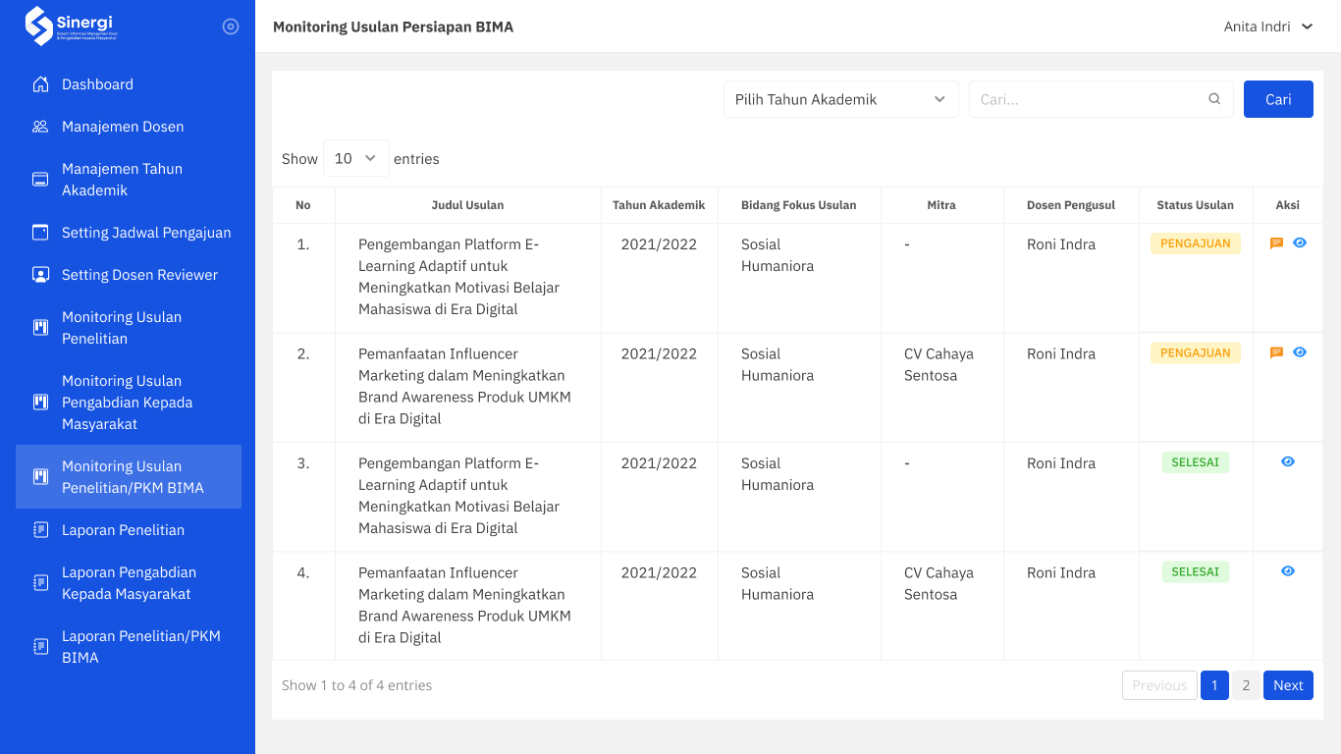The image size is (1341, 754).
Task: Click the Laporan Penelitian document icon
Action: 40,530
